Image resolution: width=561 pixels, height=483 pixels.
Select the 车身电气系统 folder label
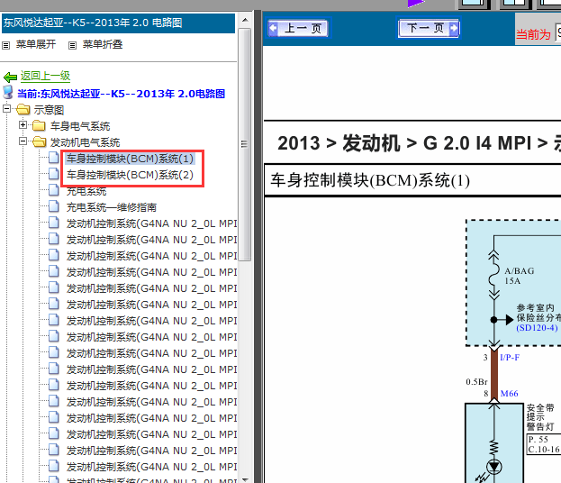pos(80,126)
